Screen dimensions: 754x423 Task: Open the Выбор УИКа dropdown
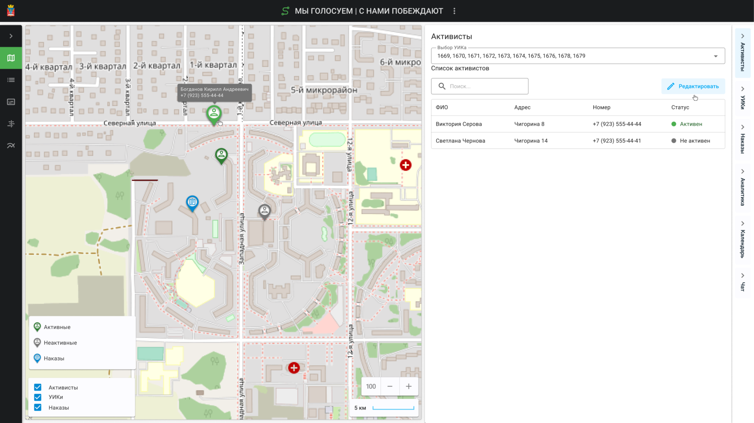[578, 56]
